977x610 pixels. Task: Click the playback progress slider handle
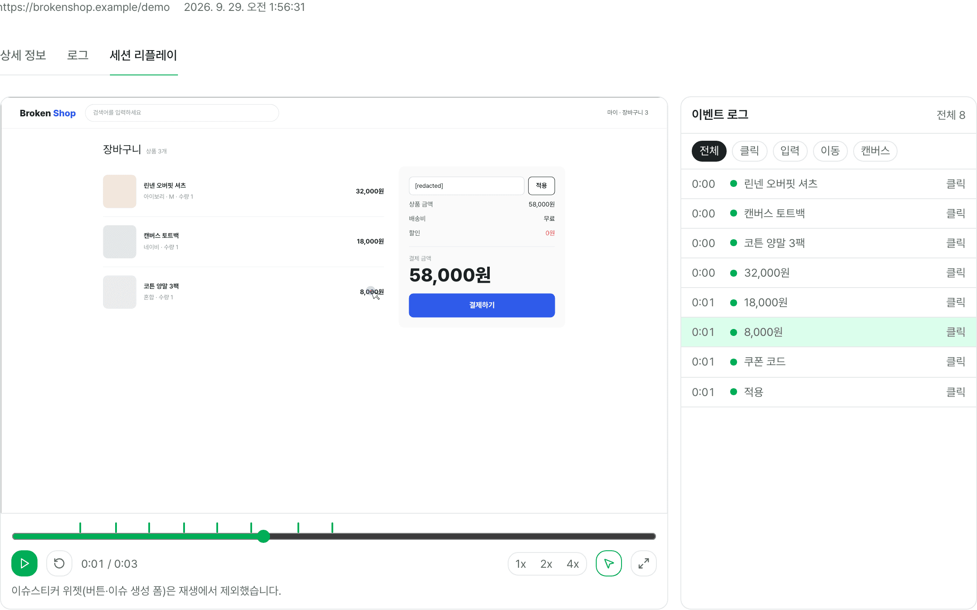[x=263, y=536]
